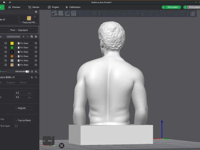Click the black filament 6 color swatch
This screenshot has width=200, height=150.
[x=12, y=52]
